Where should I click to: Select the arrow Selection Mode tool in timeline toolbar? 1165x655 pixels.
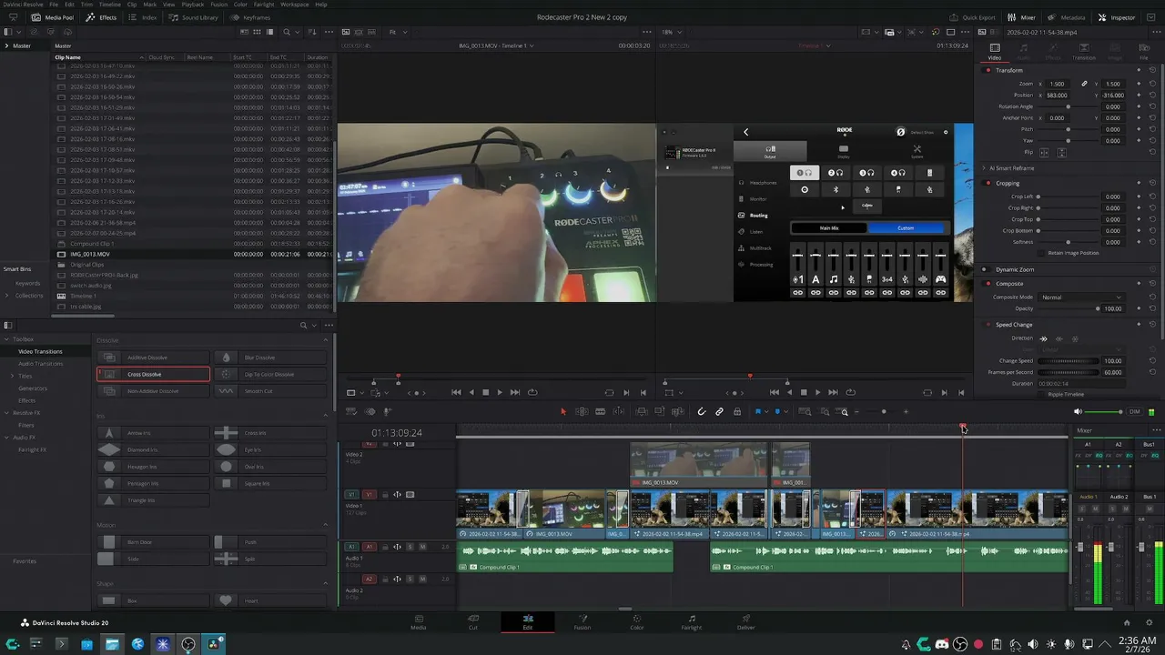tap(562, 412)
